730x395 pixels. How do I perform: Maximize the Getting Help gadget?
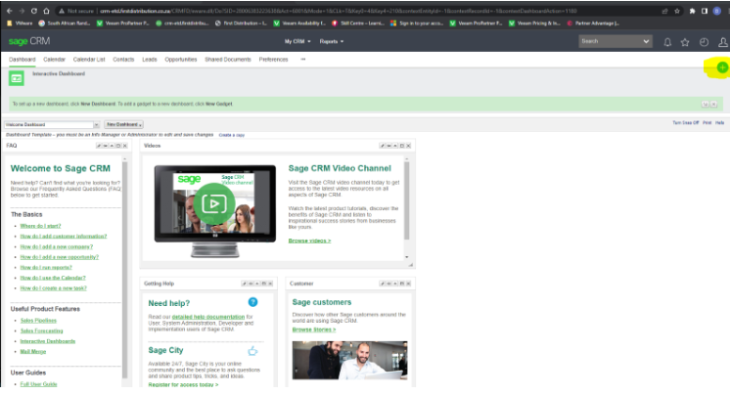click(x=263, y=284)
